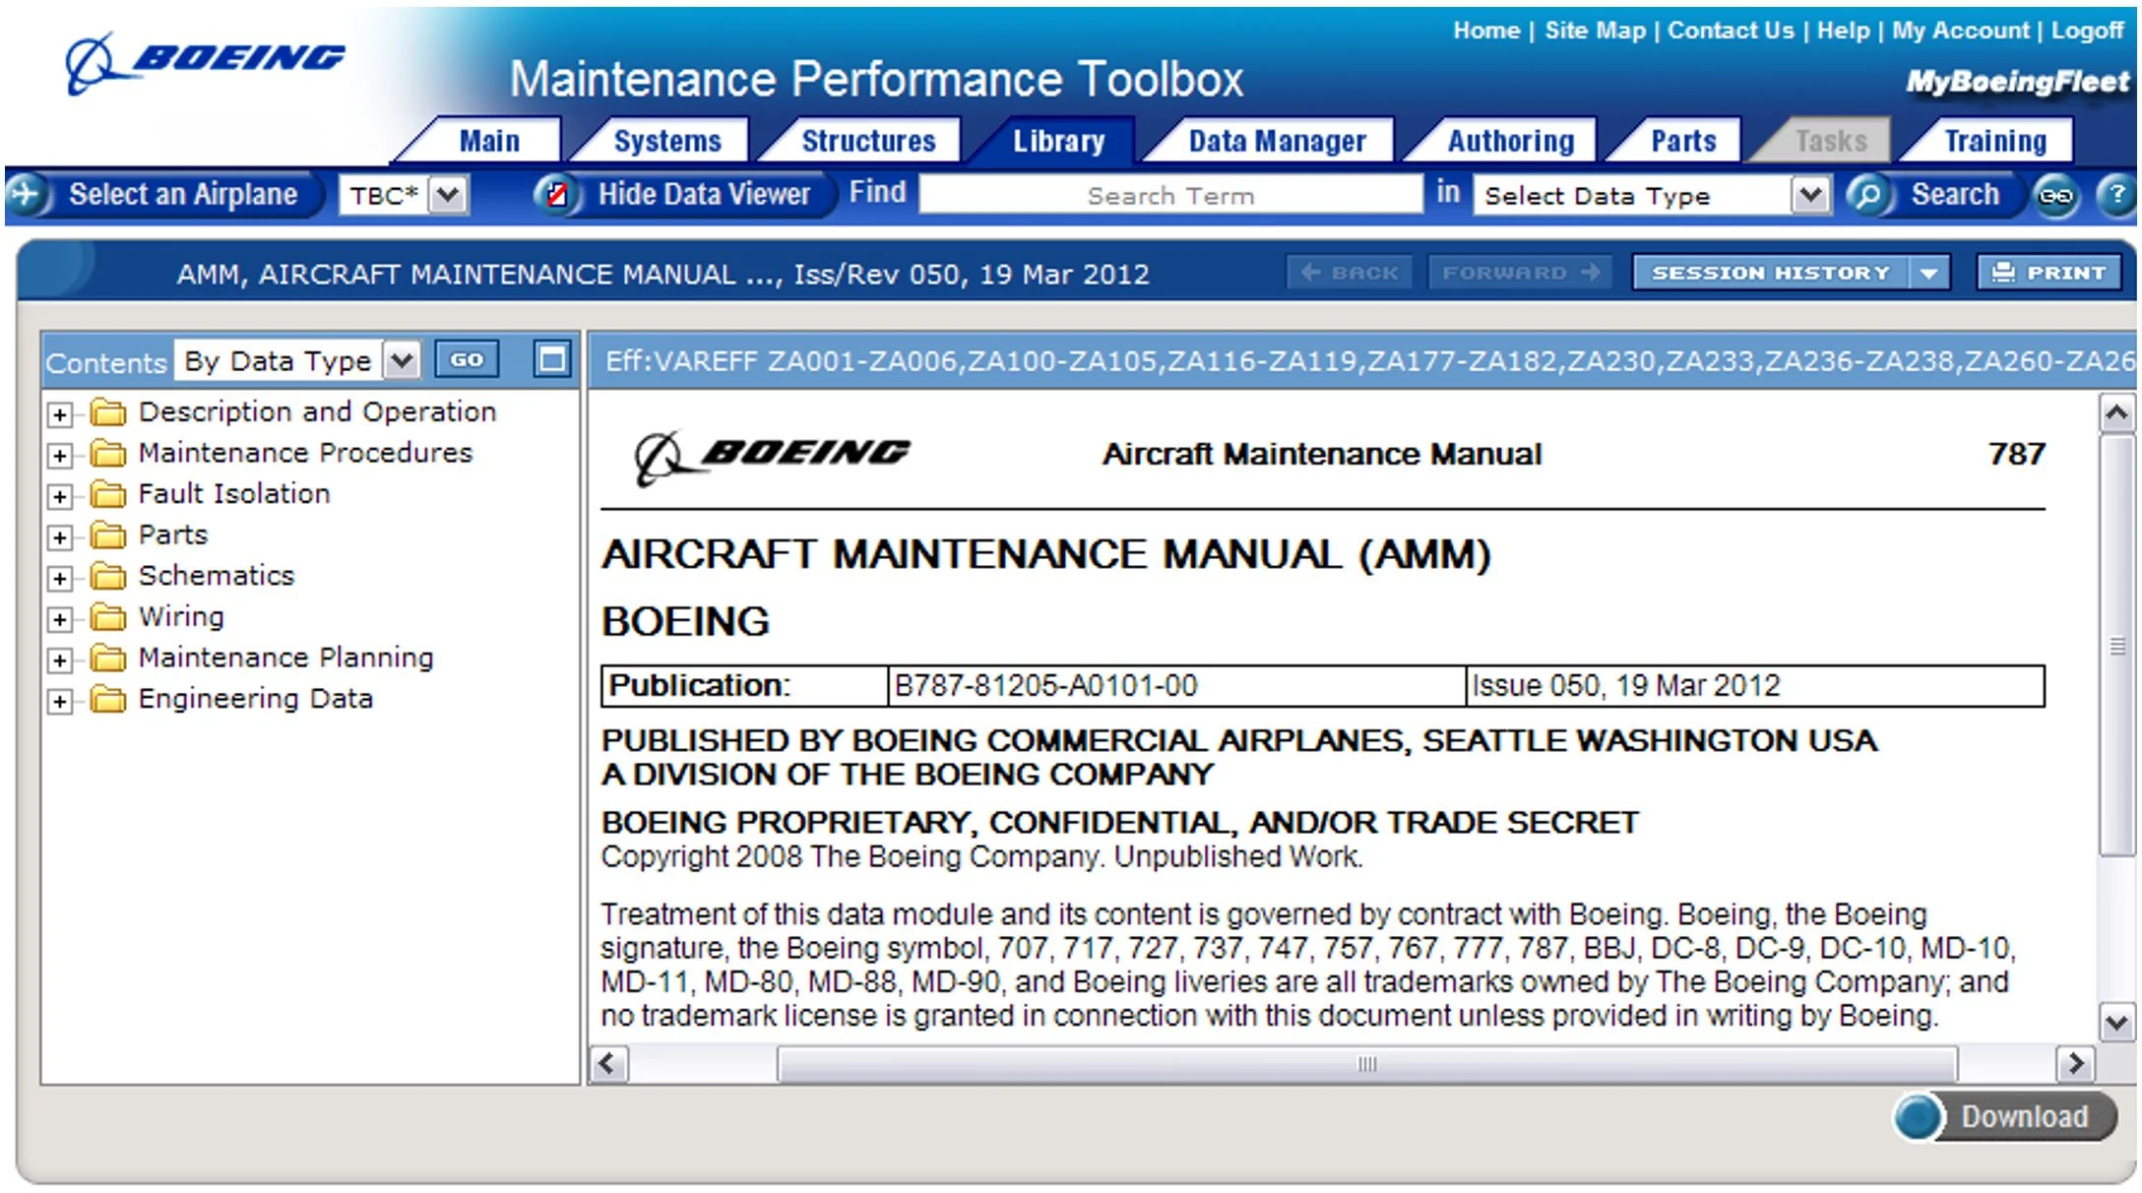Expand the Wiring folder node
The height and width of the screenshot is (1193, 2142).
coord(60,619)
